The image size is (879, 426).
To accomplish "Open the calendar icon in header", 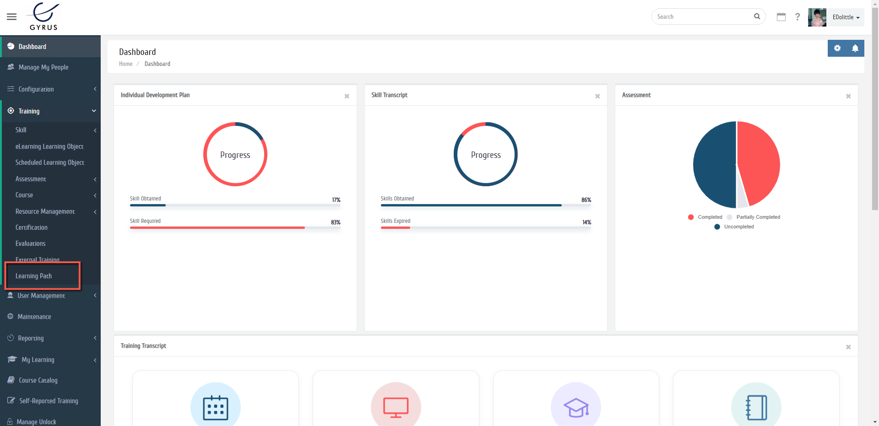I will tap(781, 17).
